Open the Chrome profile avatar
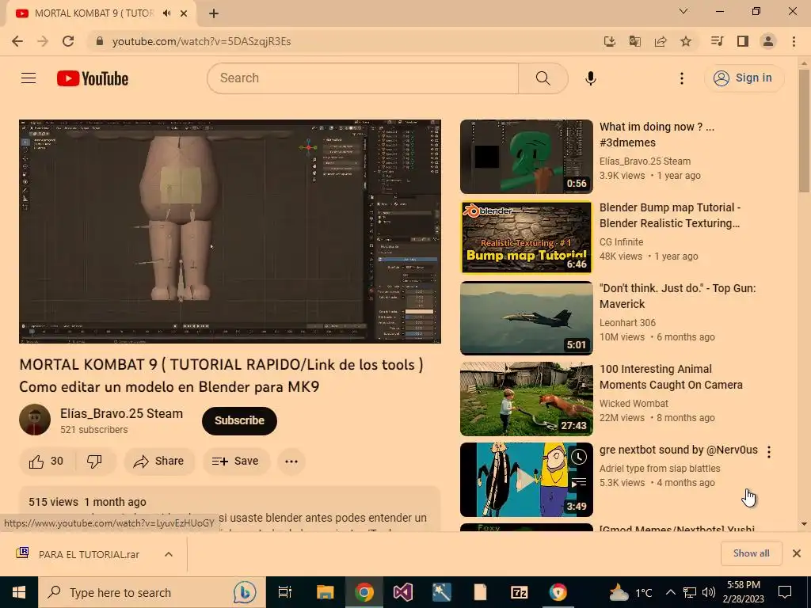Image resolution: width=811 pixels, height=608 pixels. tap(768, 41)
